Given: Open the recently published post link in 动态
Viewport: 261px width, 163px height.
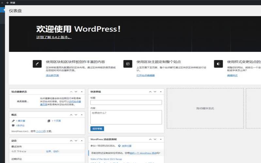Looking at the screenshot, I should [53, 151].
